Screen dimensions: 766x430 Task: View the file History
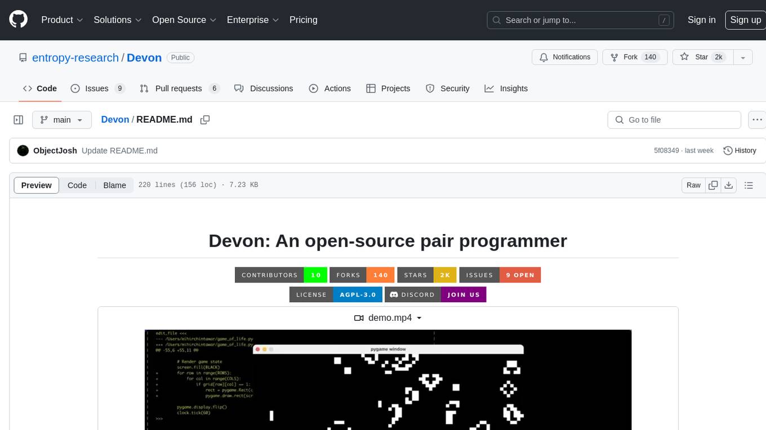point(740,151)
